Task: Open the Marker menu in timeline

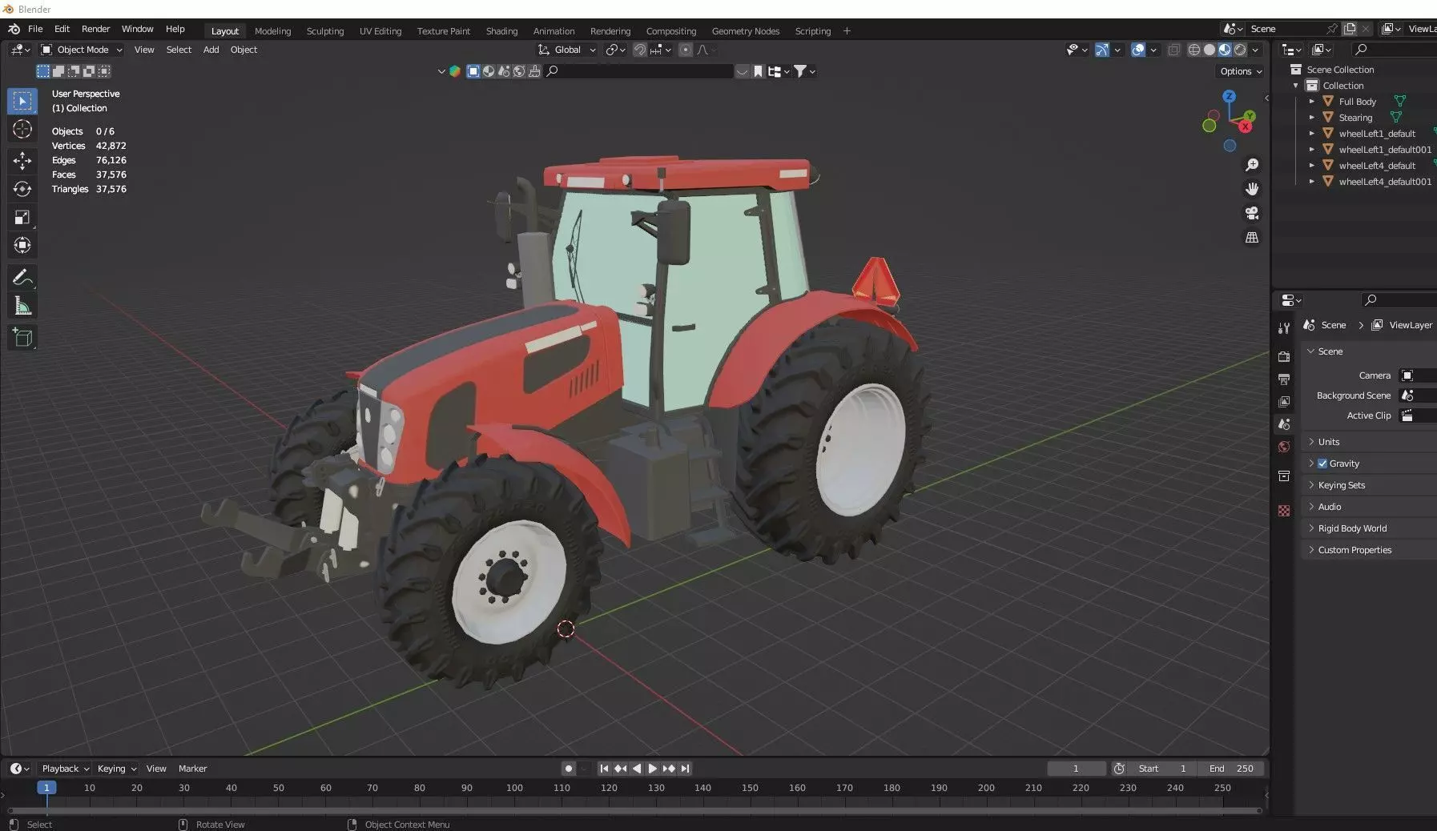Action: tap(192, 769)
